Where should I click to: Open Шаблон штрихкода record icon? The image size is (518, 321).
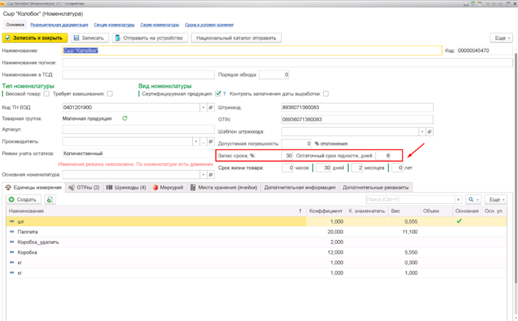click(x=430, y=132)
